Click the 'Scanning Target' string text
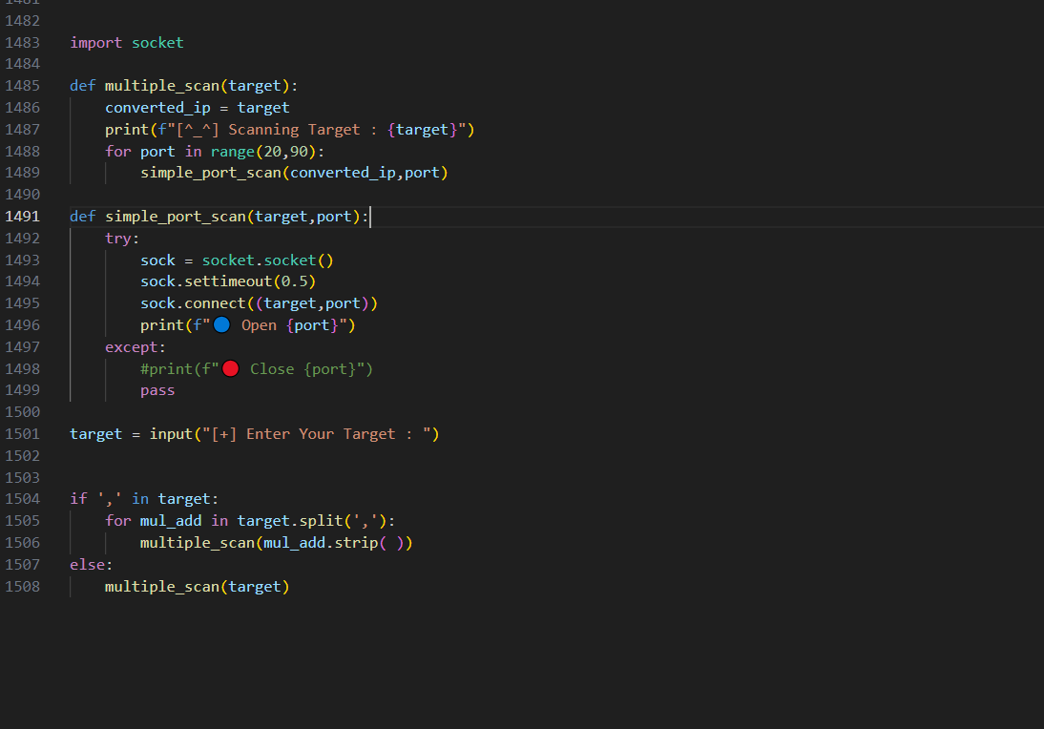The height and width of the screenshot is (729, 1044). (294, 130)
